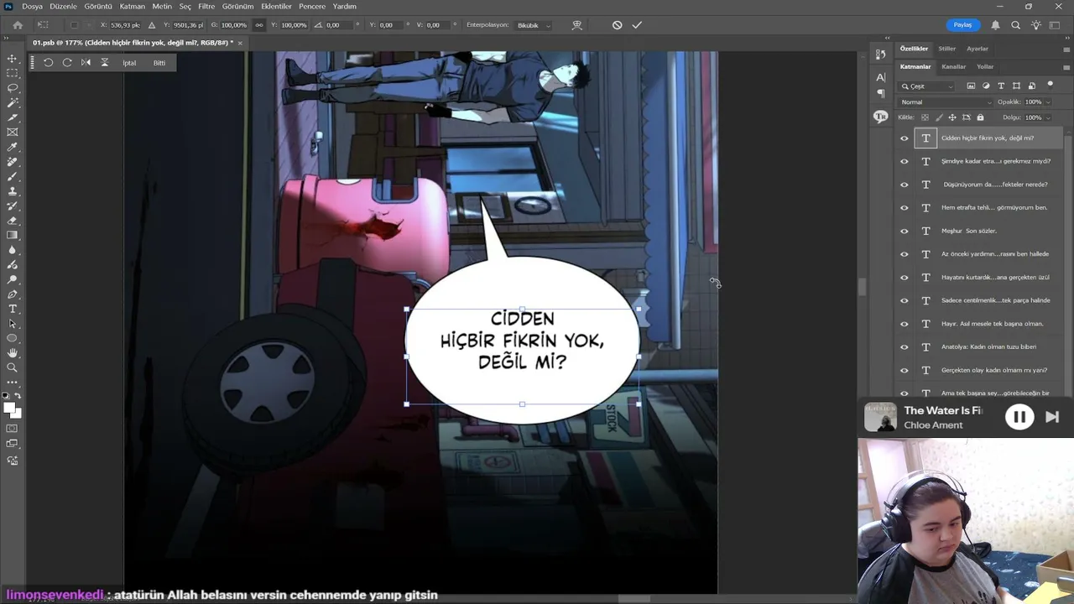The image size is (1074, 604).
Task: Select the History Brush tool
Action: pos(13,206)
